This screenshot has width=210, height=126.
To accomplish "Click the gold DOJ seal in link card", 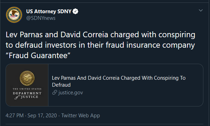I will (27, 78).
